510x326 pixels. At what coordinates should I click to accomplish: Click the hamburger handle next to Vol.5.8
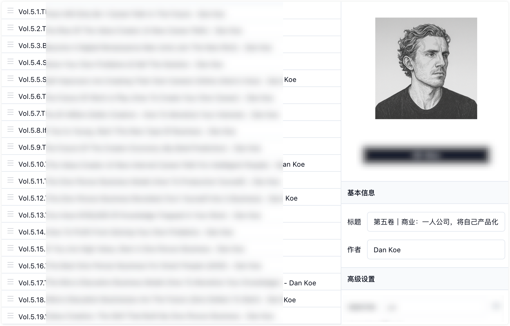[x=10, y=129]
